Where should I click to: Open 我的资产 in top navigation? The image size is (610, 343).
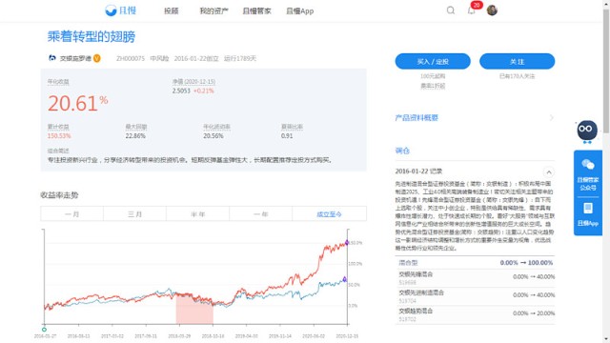(x=213, y=10)
